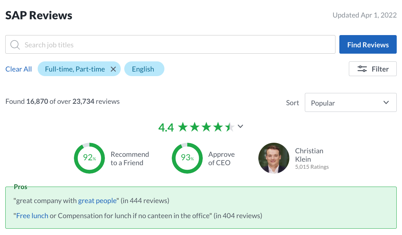Click the 'Updated Apr 1, 2022' text
The image size is (402, 235).
pos(365,15)
